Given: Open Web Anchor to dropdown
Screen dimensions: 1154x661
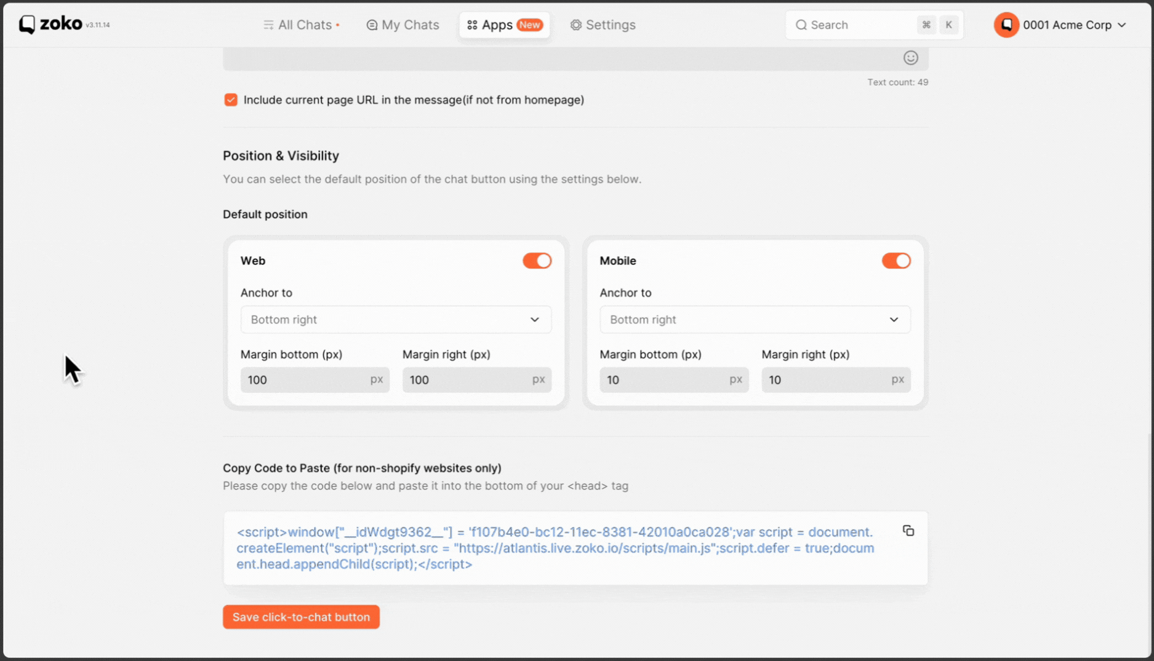Looking at the screenshot, I should tap(396, 320).
